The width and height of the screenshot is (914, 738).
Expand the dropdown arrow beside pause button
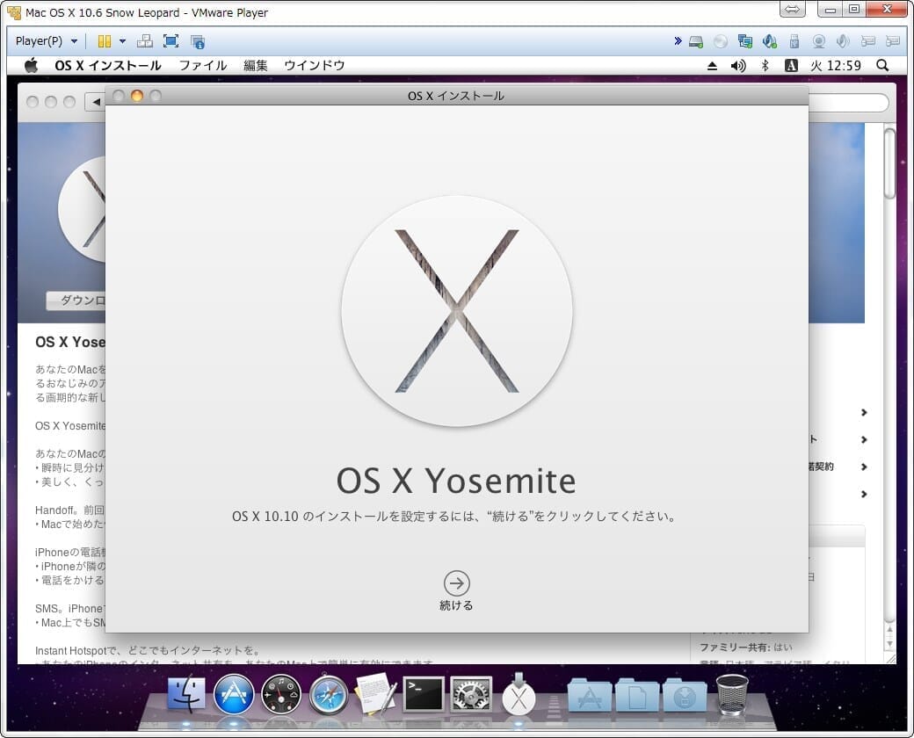[122, 41]
